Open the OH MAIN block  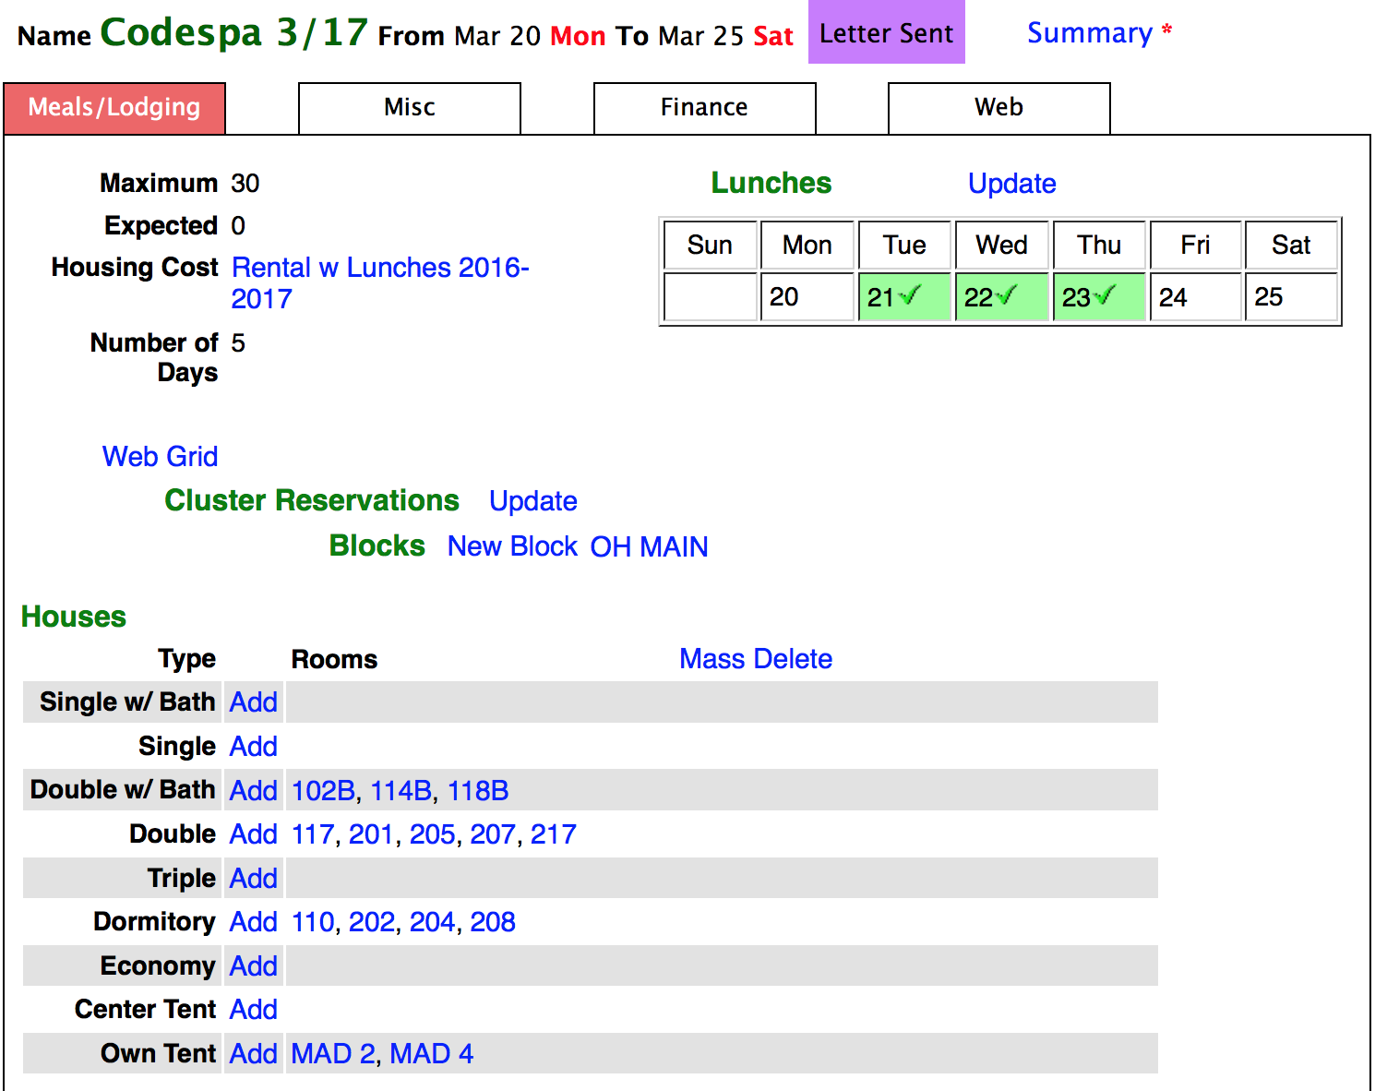(x=649, y=546)
